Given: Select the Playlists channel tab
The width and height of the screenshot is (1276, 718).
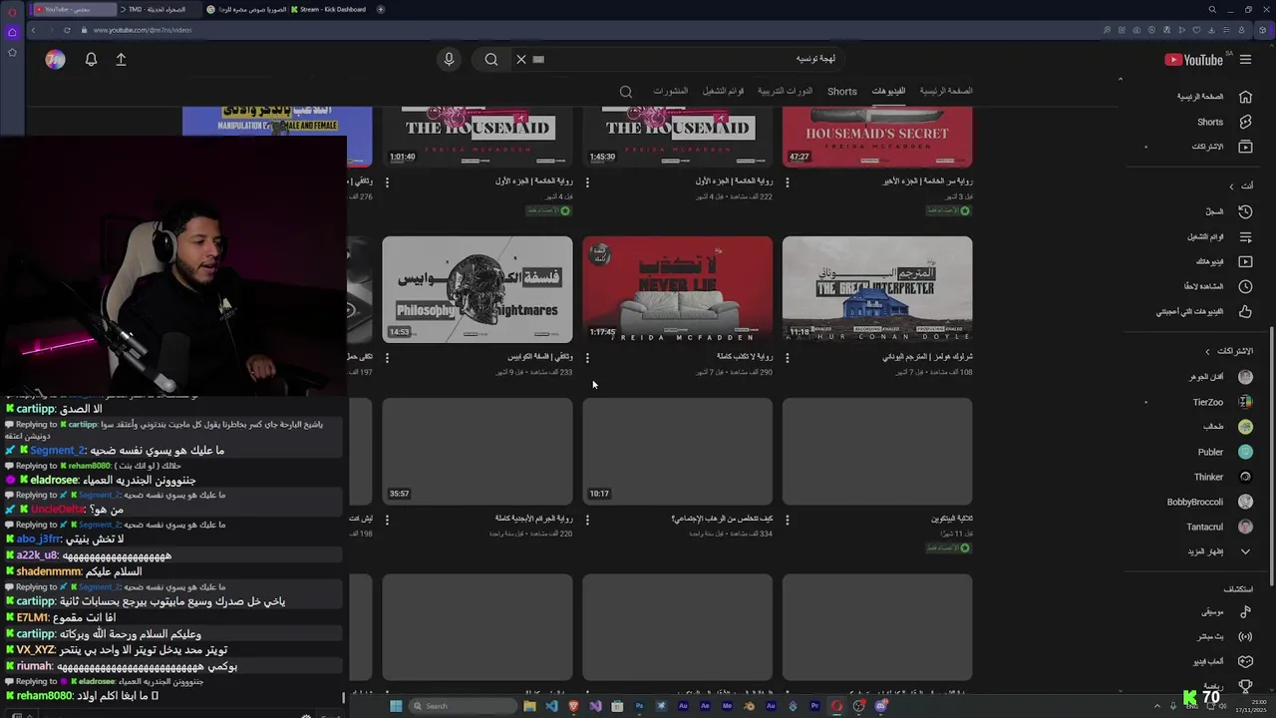Looking at the screenshot, I should tap(723, 91).
